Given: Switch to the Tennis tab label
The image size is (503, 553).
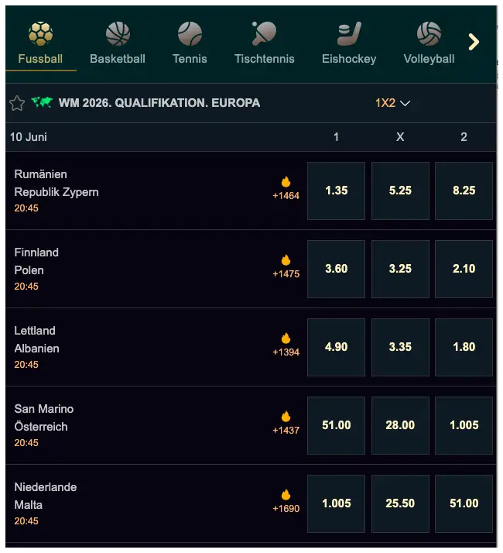Looking at the screenshot, I should [x=190, y=59].
